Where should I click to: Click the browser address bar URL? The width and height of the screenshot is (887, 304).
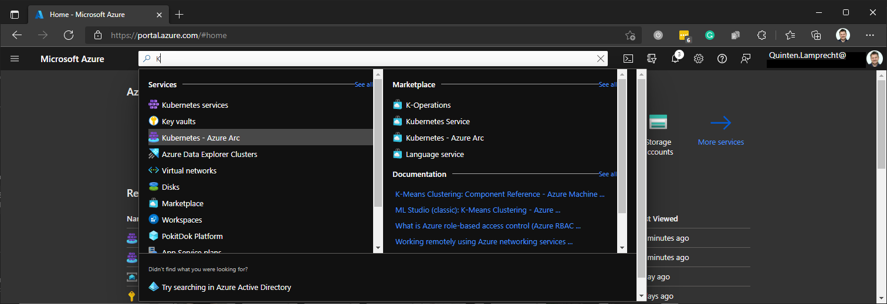coord(169,35)
